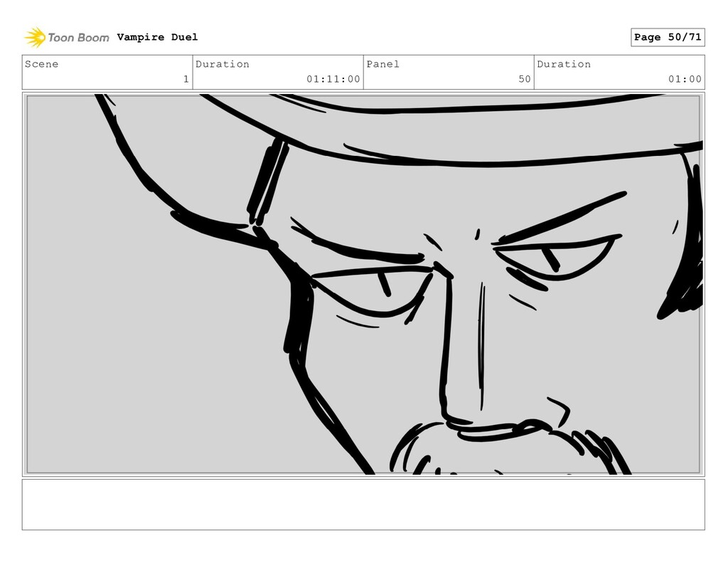This screenshot has width=728, height=563.
Task: Select the Vampire Duel title text
Action: click(x=157, y=37)
